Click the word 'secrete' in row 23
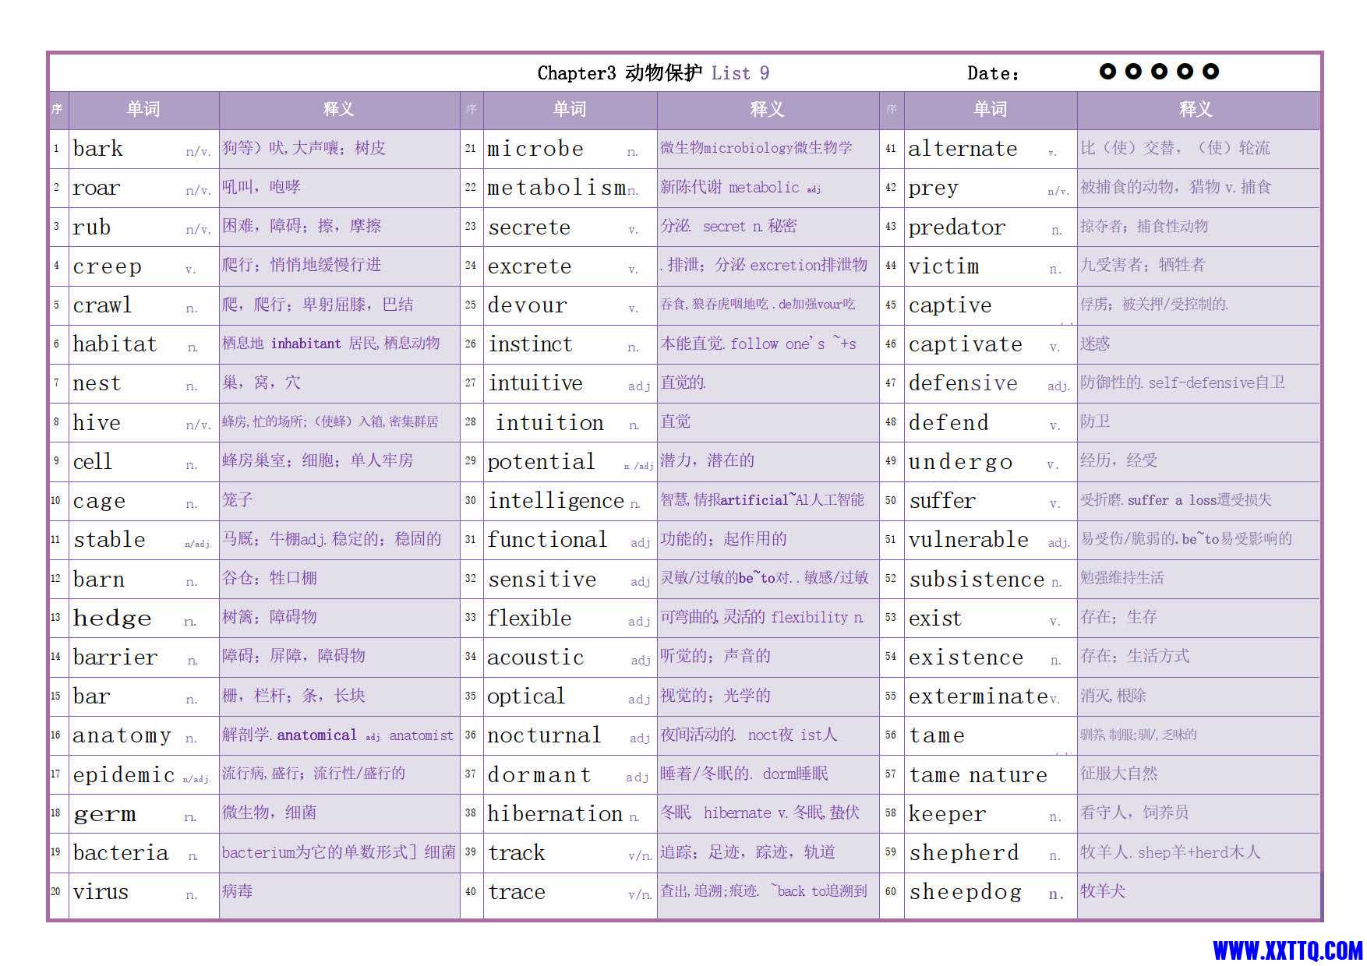The image size is (1367, 966). [x=529, y=227]
